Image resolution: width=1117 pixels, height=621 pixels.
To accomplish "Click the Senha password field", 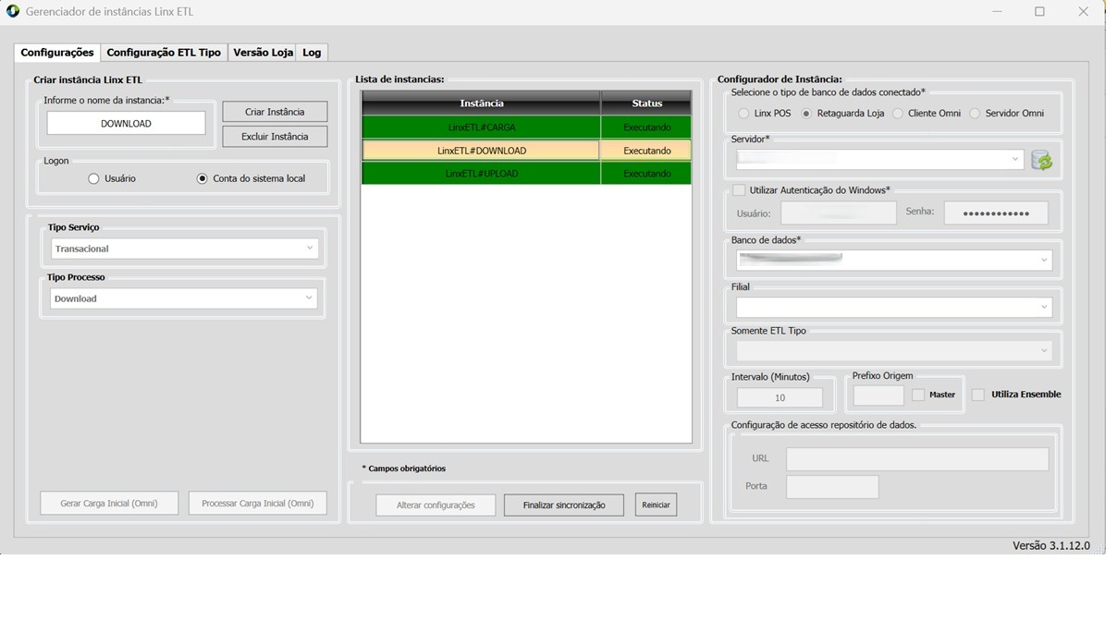I will pyautogui.click(x=996, y=213).
